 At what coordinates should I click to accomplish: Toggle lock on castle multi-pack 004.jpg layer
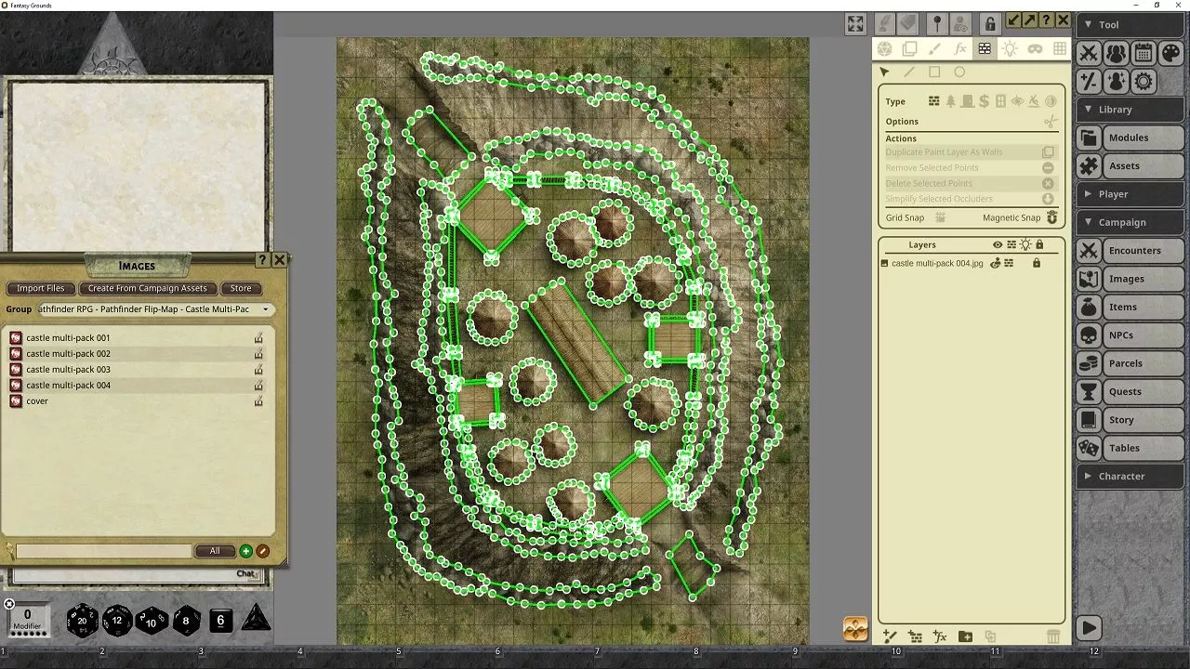coord(1037,264)
